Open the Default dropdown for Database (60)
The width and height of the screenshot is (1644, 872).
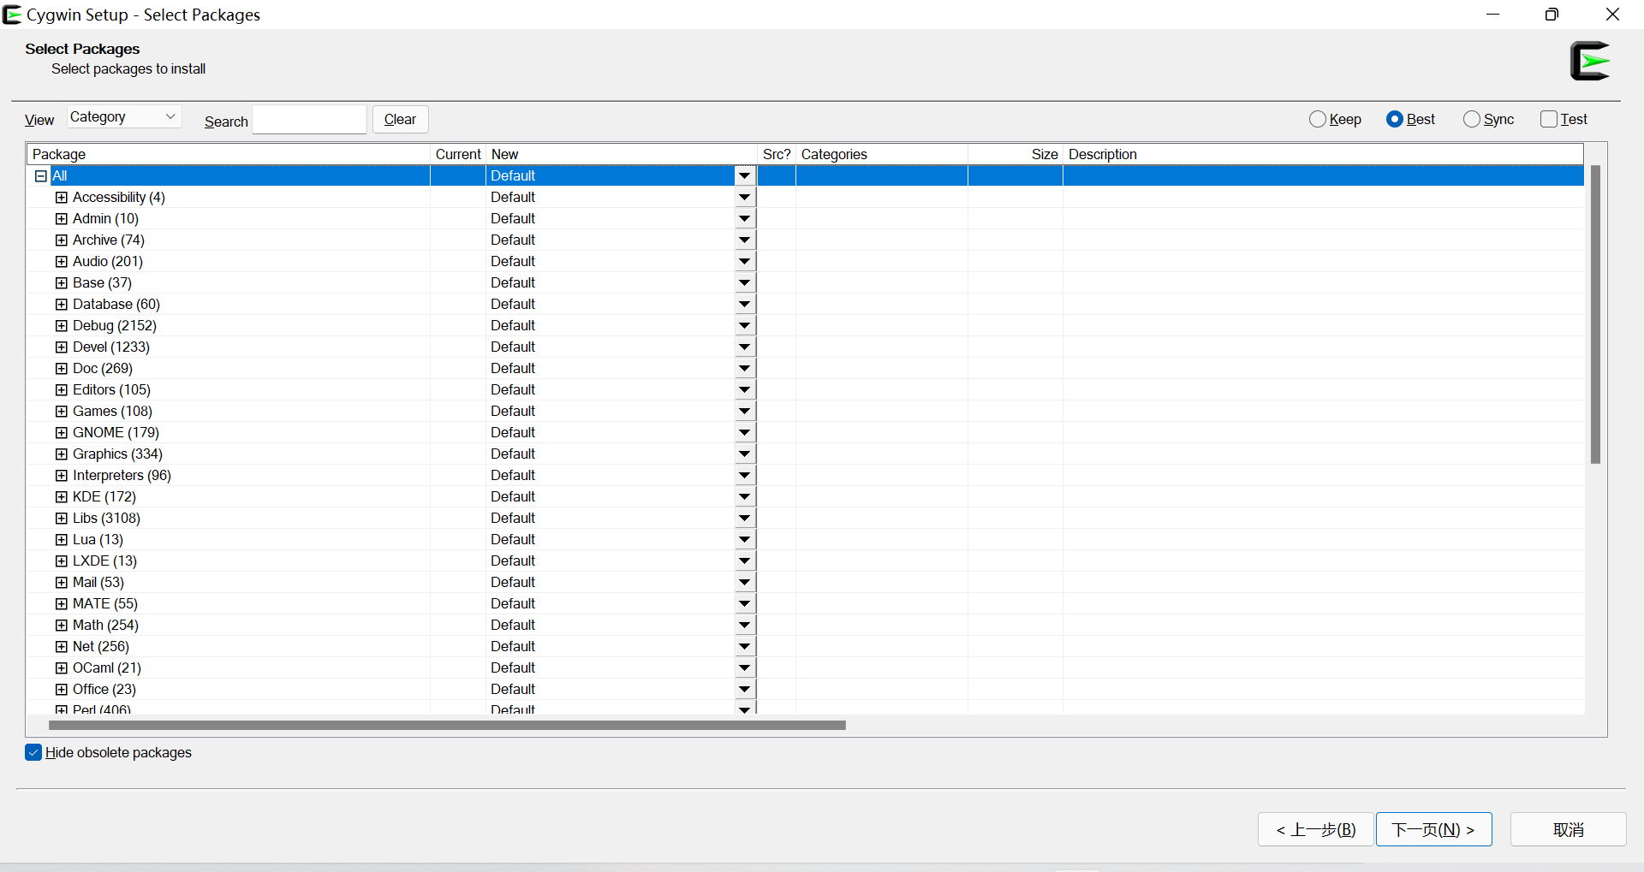coord(745,305)
